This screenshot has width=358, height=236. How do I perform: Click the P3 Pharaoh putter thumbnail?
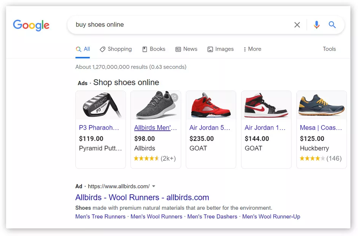click(101, 105)
